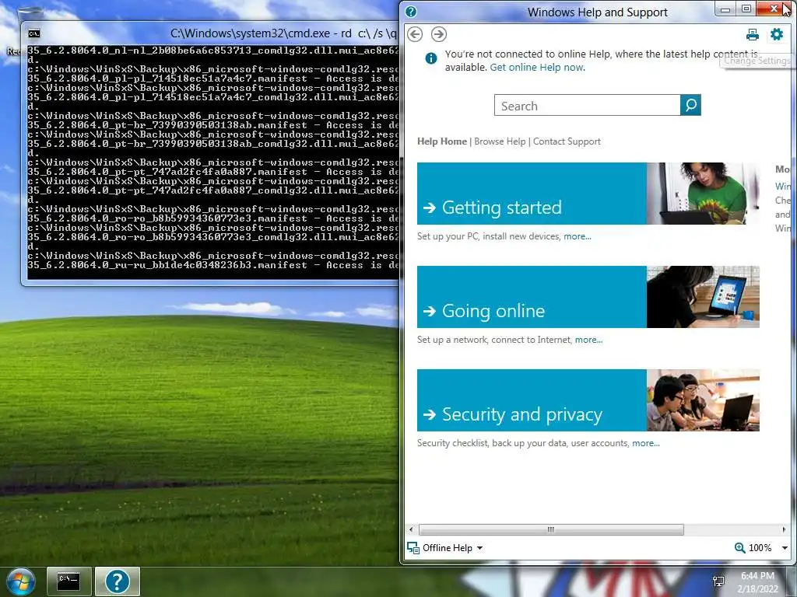Switch to cmd taskbar button

(68, 581)
